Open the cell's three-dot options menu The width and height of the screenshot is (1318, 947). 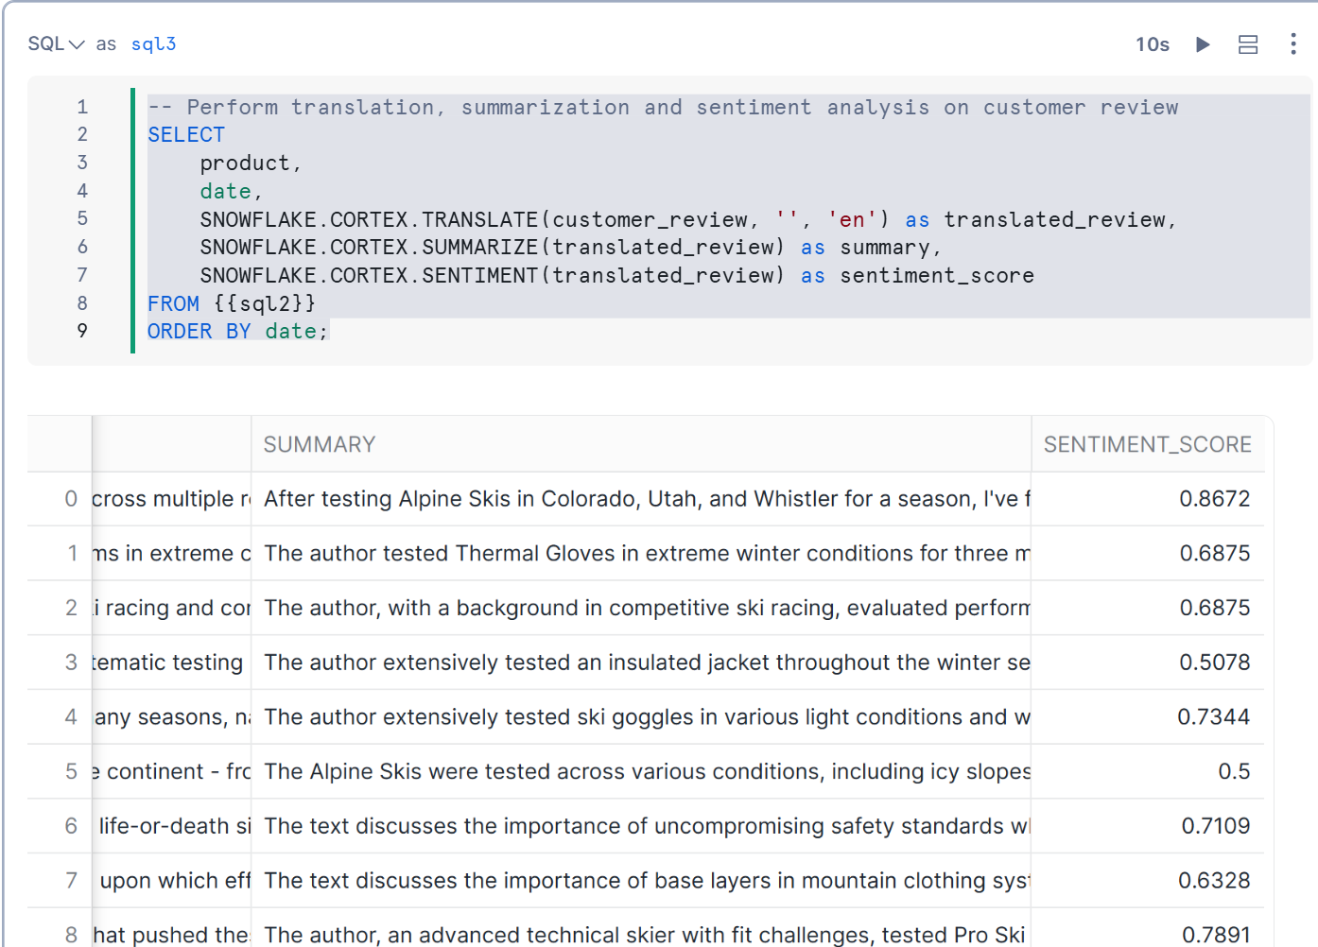pyautogui.click(x=1292, y=44)
